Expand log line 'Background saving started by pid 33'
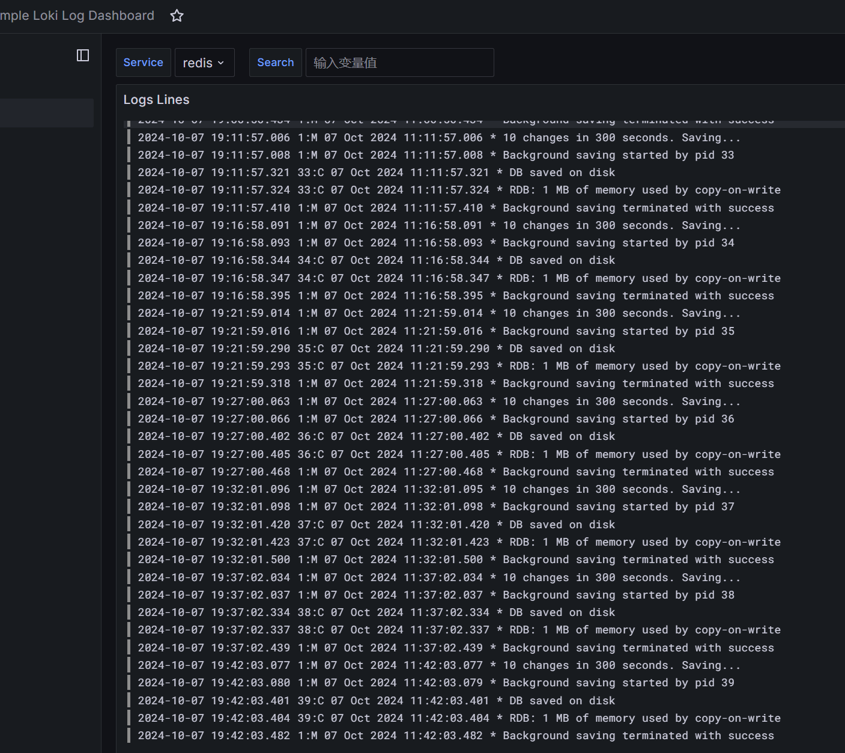 435,155
